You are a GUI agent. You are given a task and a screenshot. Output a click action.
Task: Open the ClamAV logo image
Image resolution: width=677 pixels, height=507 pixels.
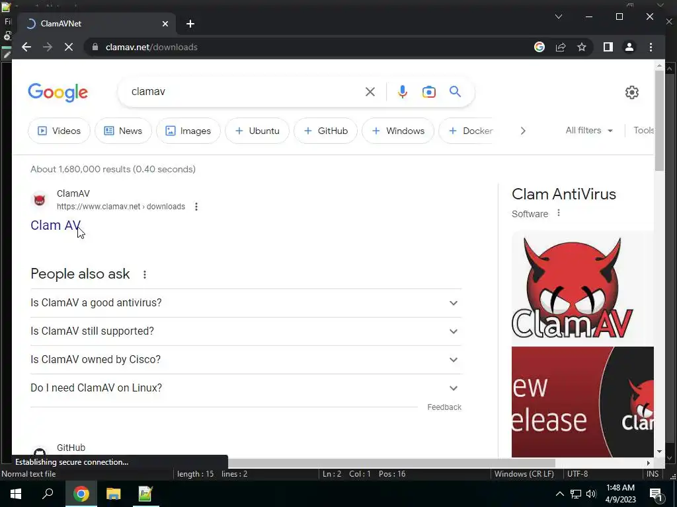point(582,288)
